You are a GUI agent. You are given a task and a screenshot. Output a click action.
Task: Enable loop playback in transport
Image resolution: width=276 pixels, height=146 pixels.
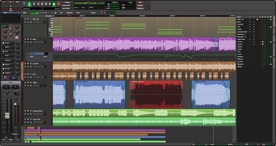click(42, 4)
